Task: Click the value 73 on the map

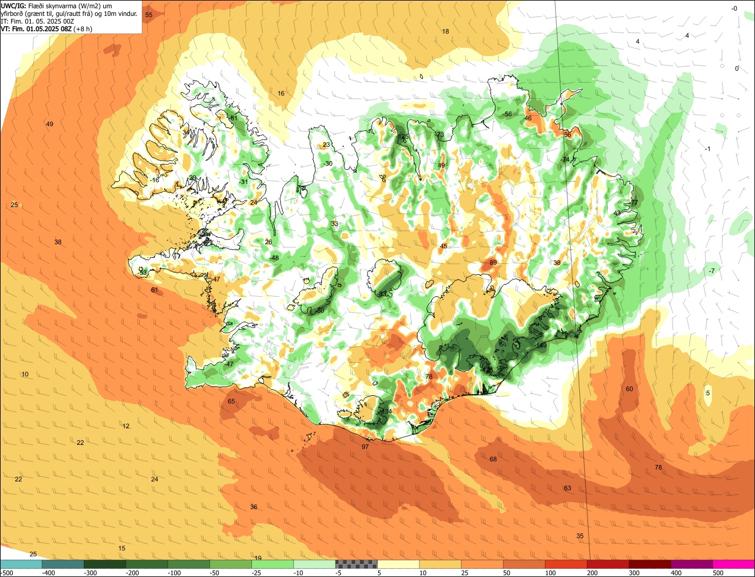Action: tap(440, 135)
